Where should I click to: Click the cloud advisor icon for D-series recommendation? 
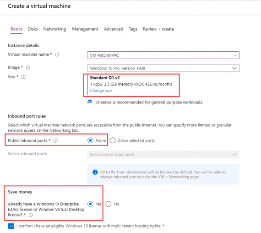(90, 102)
